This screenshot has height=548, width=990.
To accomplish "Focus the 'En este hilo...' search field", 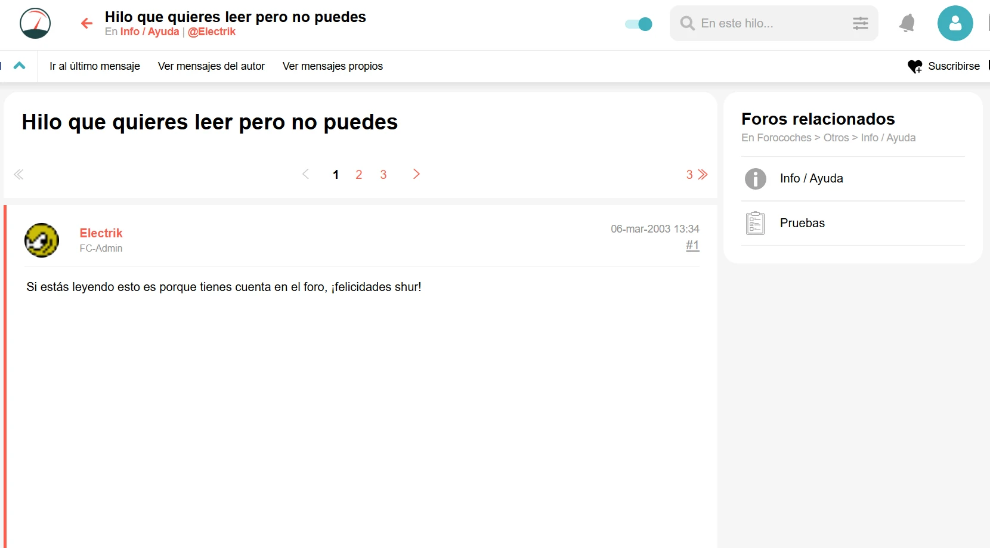I will [x=774, y=23].
